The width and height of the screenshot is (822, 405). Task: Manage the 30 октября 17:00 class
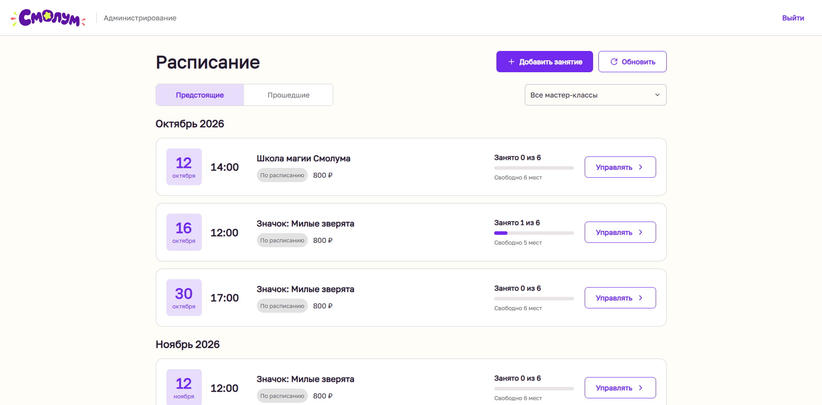pos(620,298)
